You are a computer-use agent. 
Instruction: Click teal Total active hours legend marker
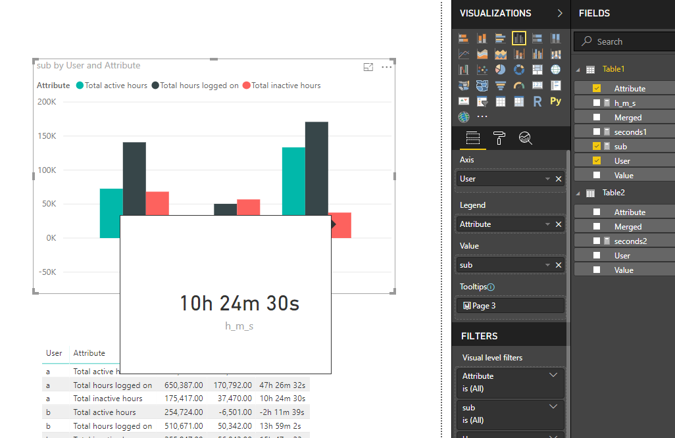(x=80, y=85)
